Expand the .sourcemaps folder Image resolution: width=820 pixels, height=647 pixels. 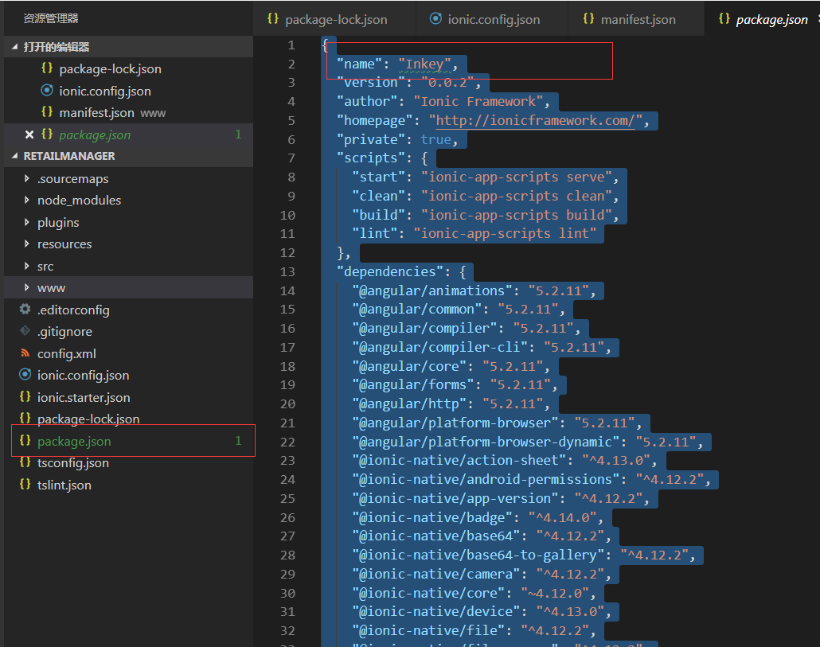click(x=27, y=179)
